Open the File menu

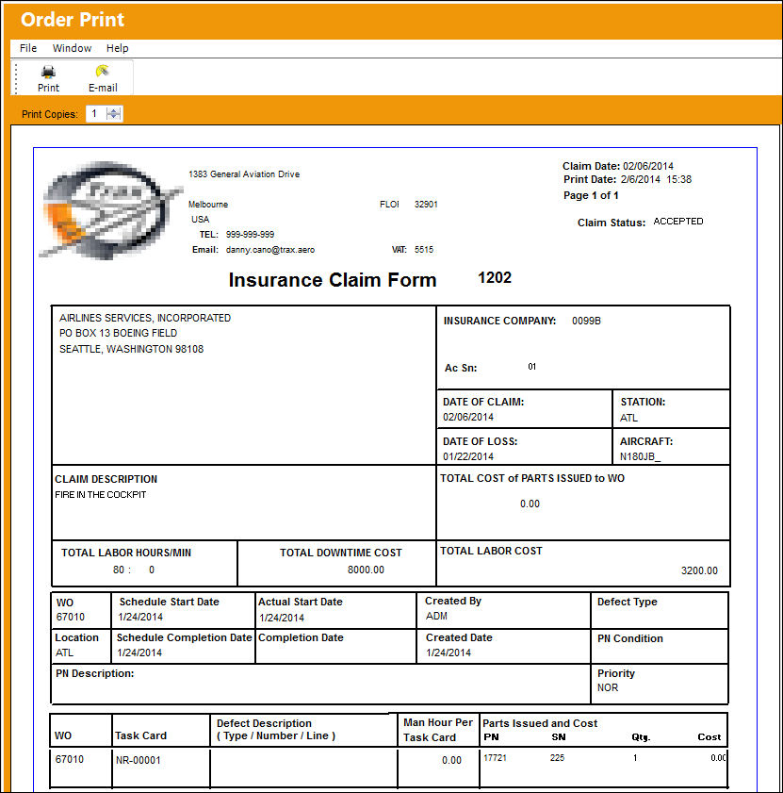click(x=28, y=48)
